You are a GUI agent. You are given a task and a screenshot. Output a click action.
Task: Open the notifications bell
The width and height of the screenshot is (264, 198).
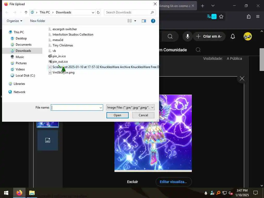tap(233, 36)
